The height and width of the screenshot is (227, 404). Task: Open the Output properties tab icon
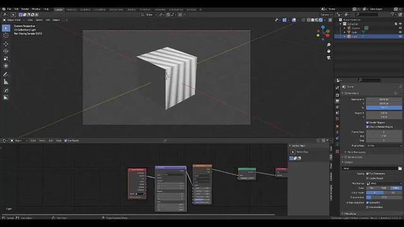[x=337, y=101]
